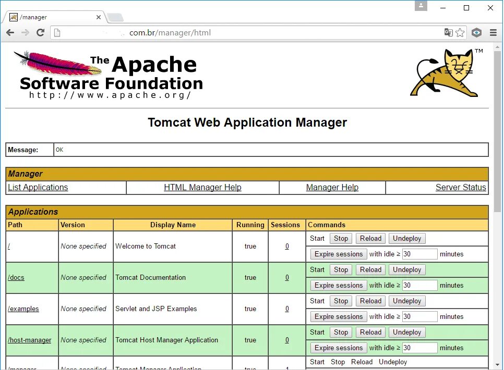
Task: Click the Tomcat Web Application Manager heading
Action: tap(247, 122)
